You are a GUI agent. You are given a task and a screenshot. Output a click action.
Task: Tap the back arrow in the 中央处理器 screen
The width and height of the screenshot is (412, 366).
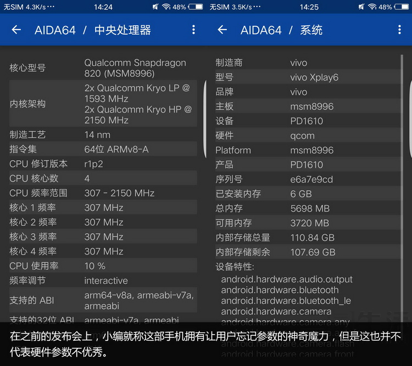tap(16, 30)
